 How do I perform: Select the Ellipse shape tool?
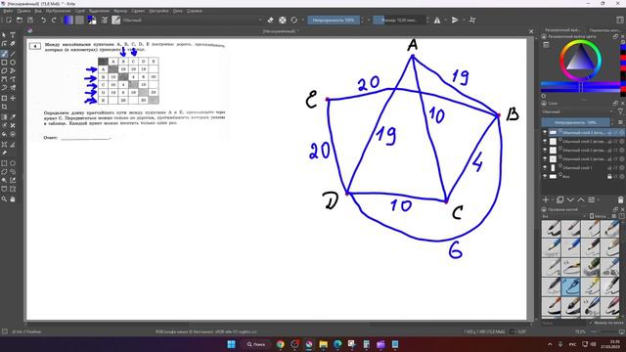point(13,63)
